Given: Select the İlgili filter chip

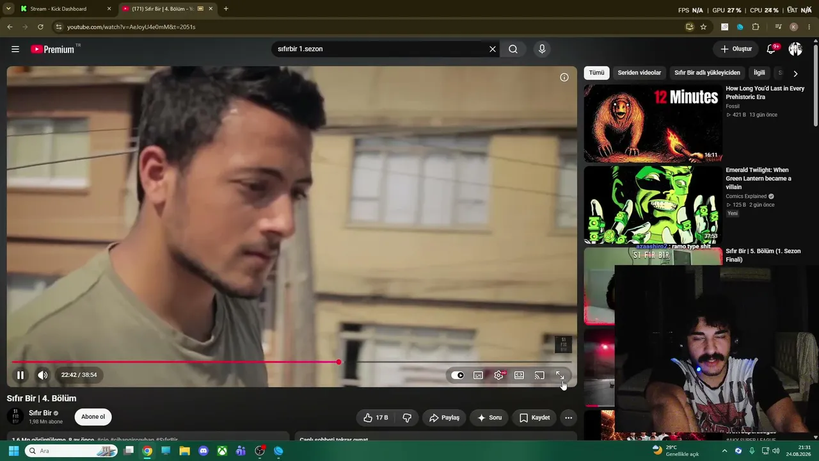Looking at the screenshot, I should (759, 73).
